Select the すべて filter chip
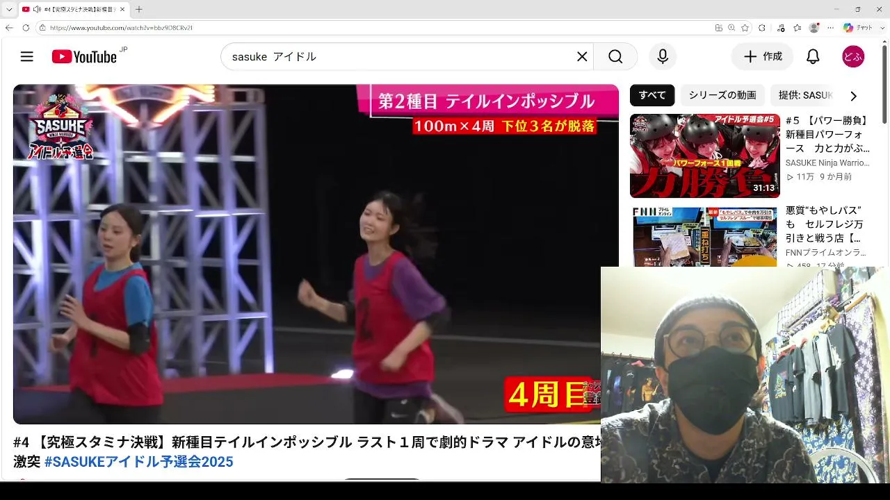The image size is (890, 500). tap(652, 95)
